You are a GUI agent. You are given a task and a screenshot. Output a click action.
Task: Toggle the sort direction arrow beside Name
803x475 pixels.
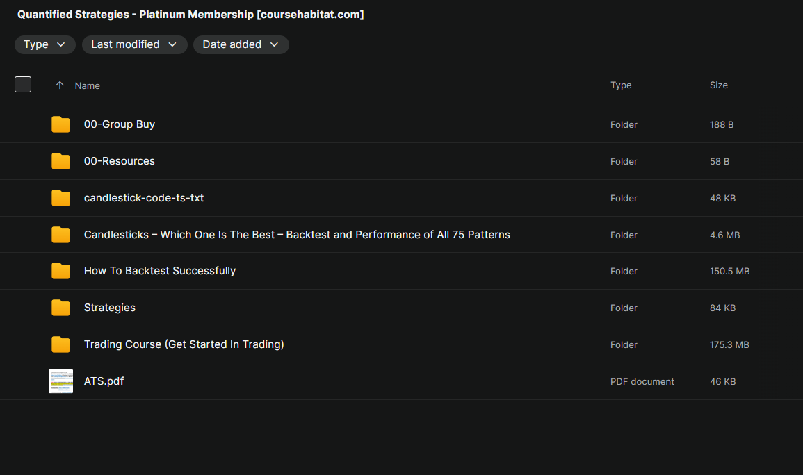point(59,85)
